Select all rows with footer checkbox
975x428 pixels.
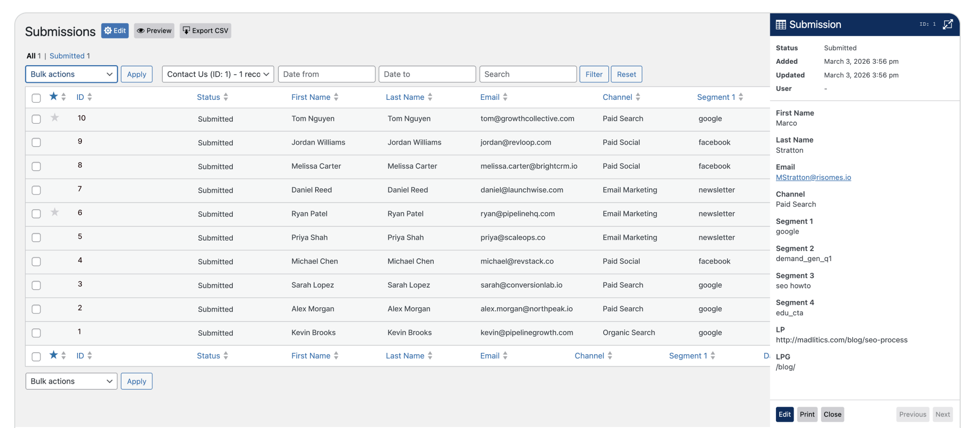[36, 357]
